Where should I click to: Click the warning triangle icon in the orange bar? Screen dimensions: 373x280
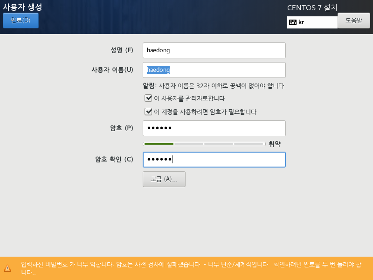pos(7,268)
